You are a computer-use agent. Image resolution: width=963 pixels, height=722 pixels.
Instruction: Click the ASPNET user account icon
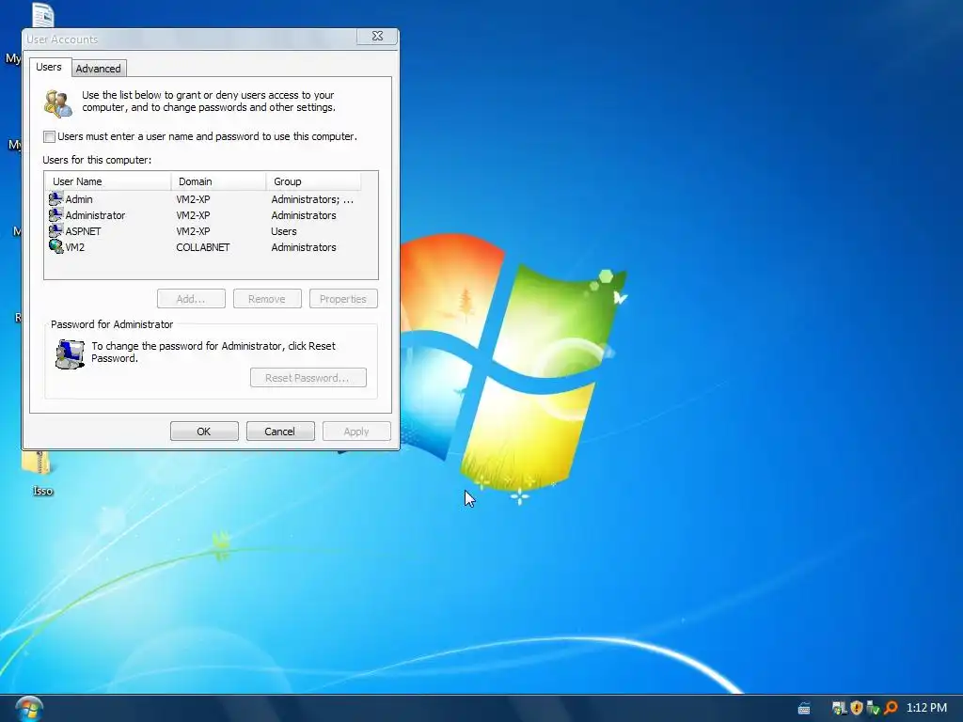pos(55,231)
